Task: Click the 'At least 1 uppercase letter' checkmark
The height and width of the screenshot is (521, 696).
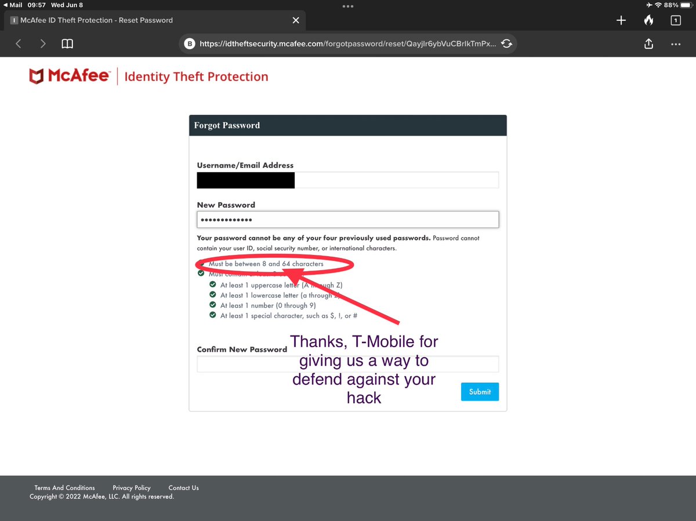Action: coord(213,285)
